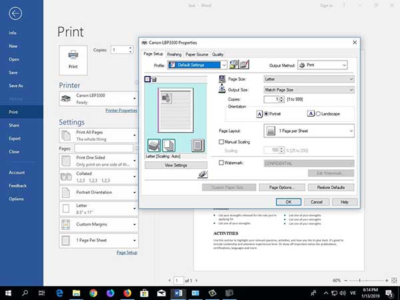Viewport: 400px width, 300px height.
Task: Open Task View on taskbar
Action: 41,293
